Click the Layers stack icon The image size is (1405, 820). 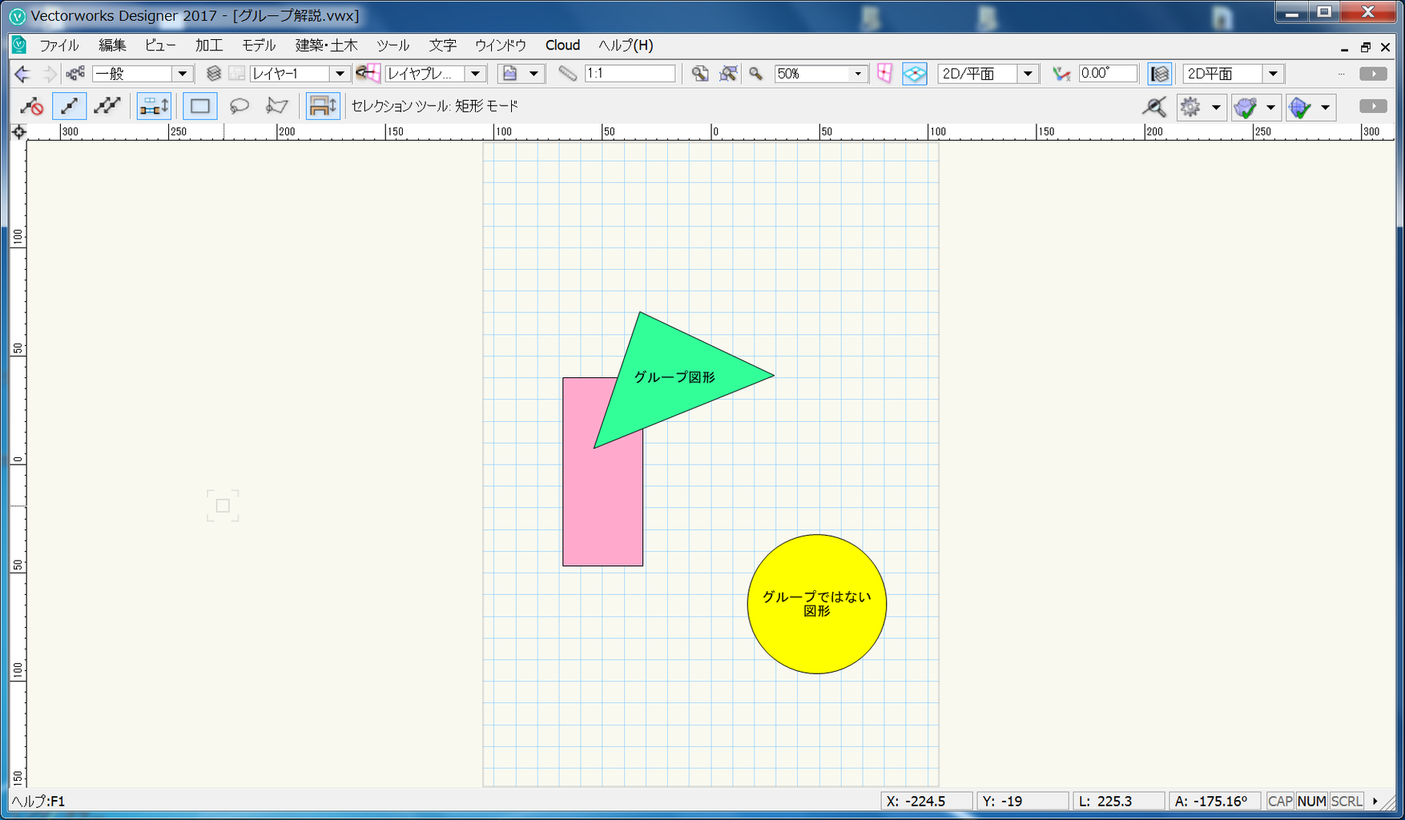pos(213,74)
